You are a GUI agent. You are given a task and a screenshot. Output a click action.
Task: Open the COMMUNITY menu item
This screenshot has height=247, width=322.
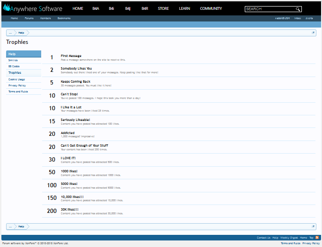pyautogui.click(x=211, y=8)
